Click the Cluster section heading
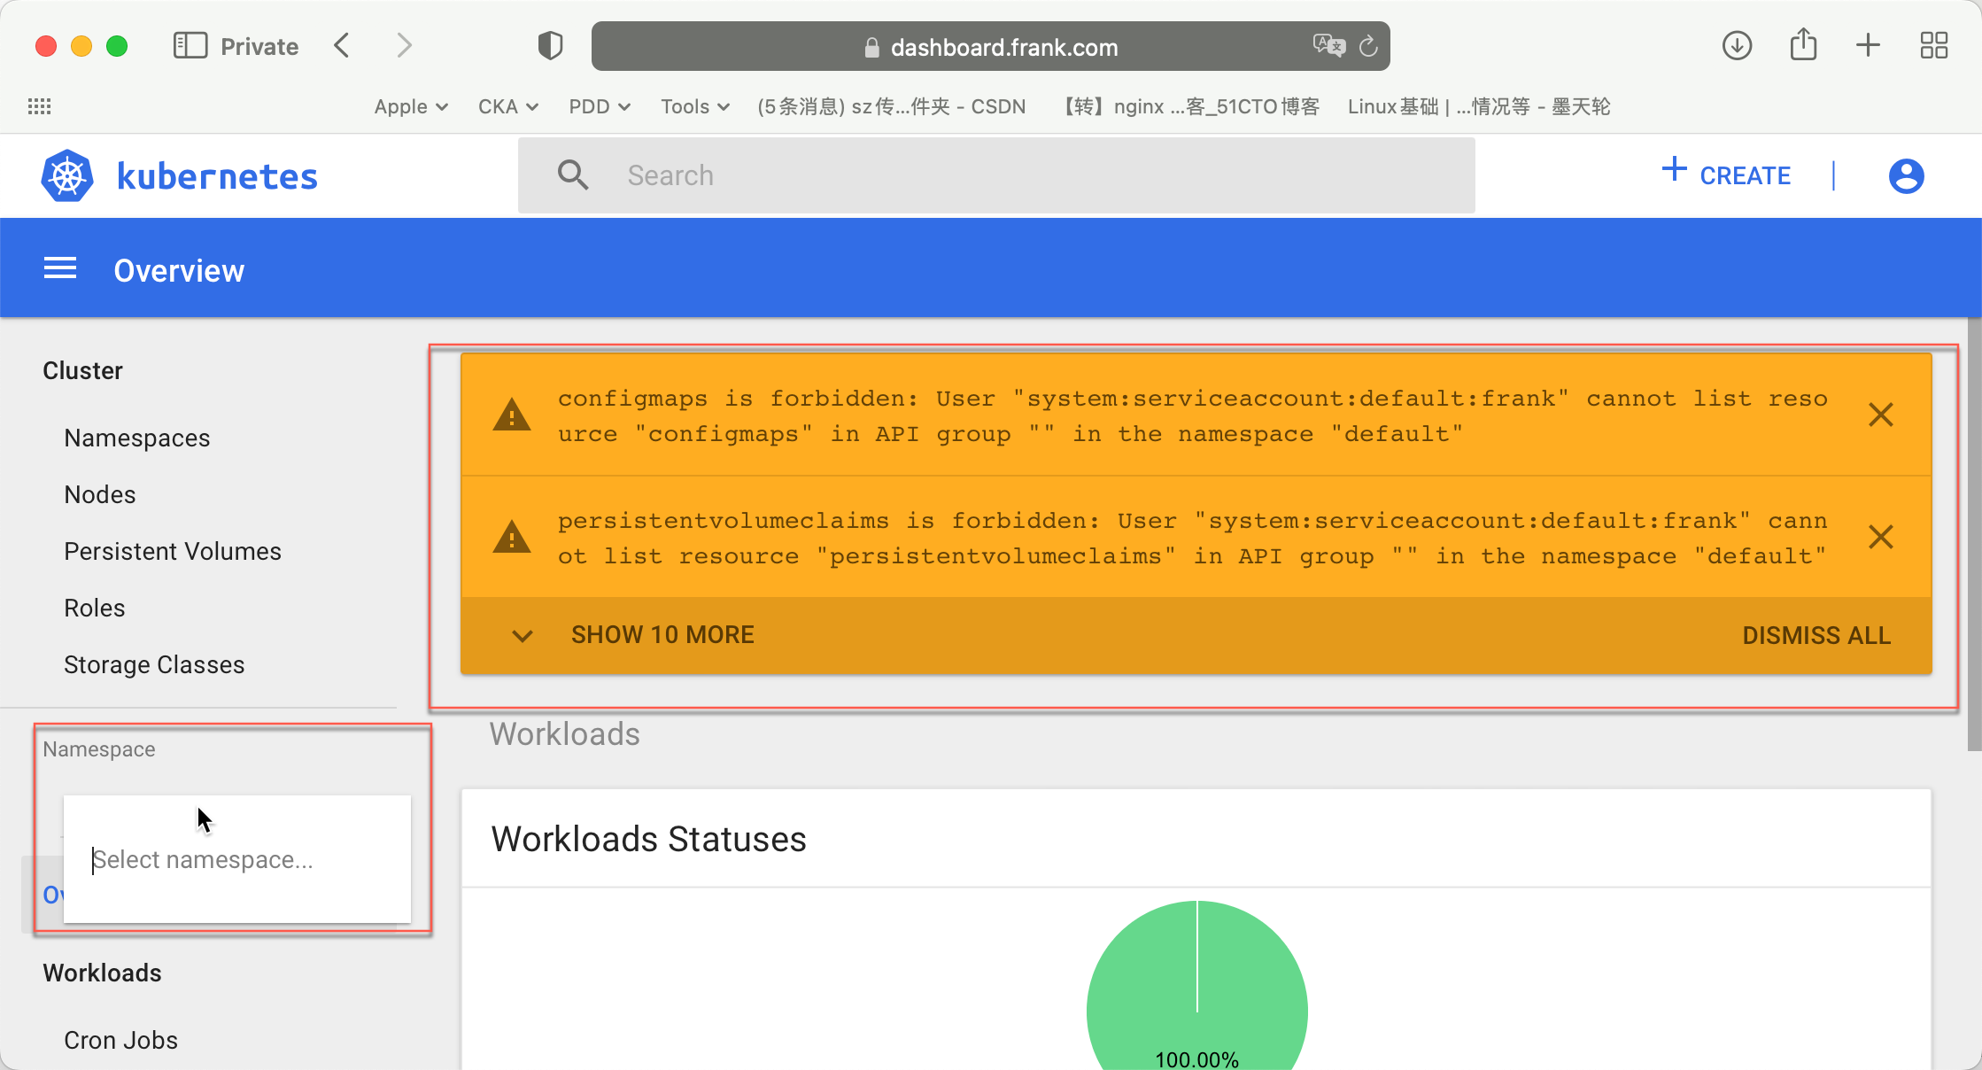Screen dimensions: 1982x1070 pyautogui.click(x=82, y=371)
